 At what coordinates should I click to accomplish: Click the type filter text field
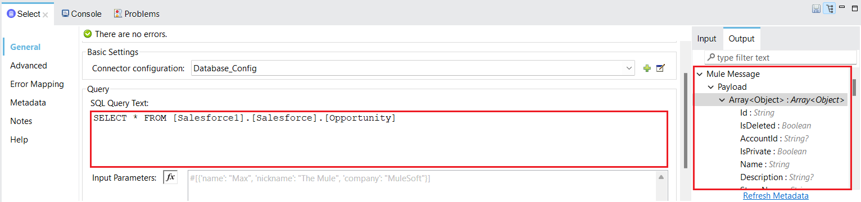tap(776, 57)
